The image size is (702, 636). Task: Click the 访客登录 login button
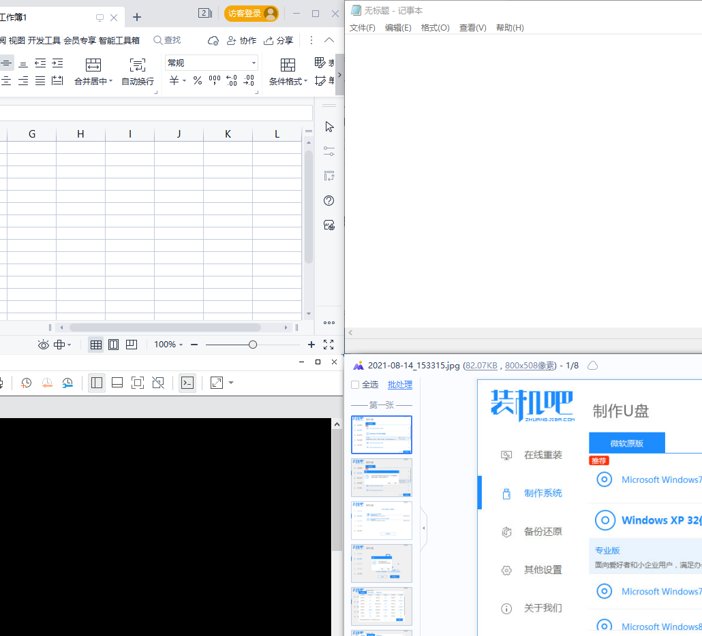(x=251, y=14)
